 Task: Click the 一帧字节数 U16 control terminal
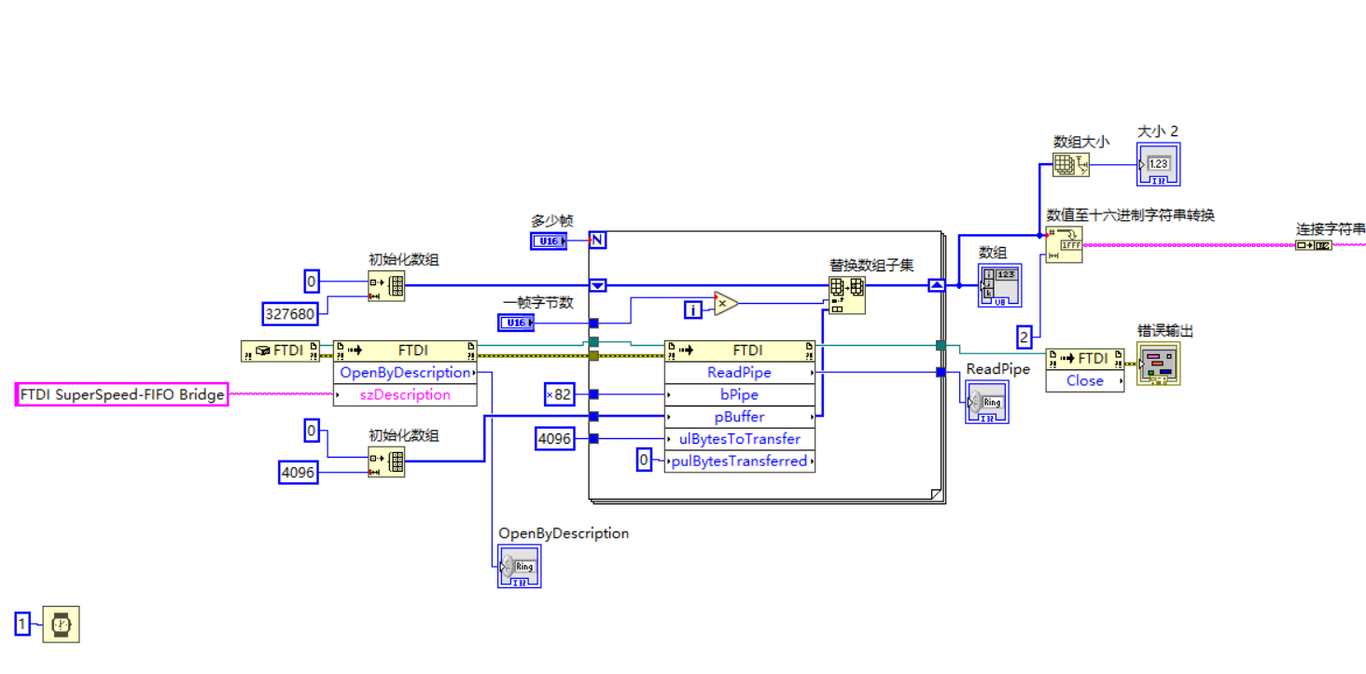pyautogui.click(x=516, y=323)
